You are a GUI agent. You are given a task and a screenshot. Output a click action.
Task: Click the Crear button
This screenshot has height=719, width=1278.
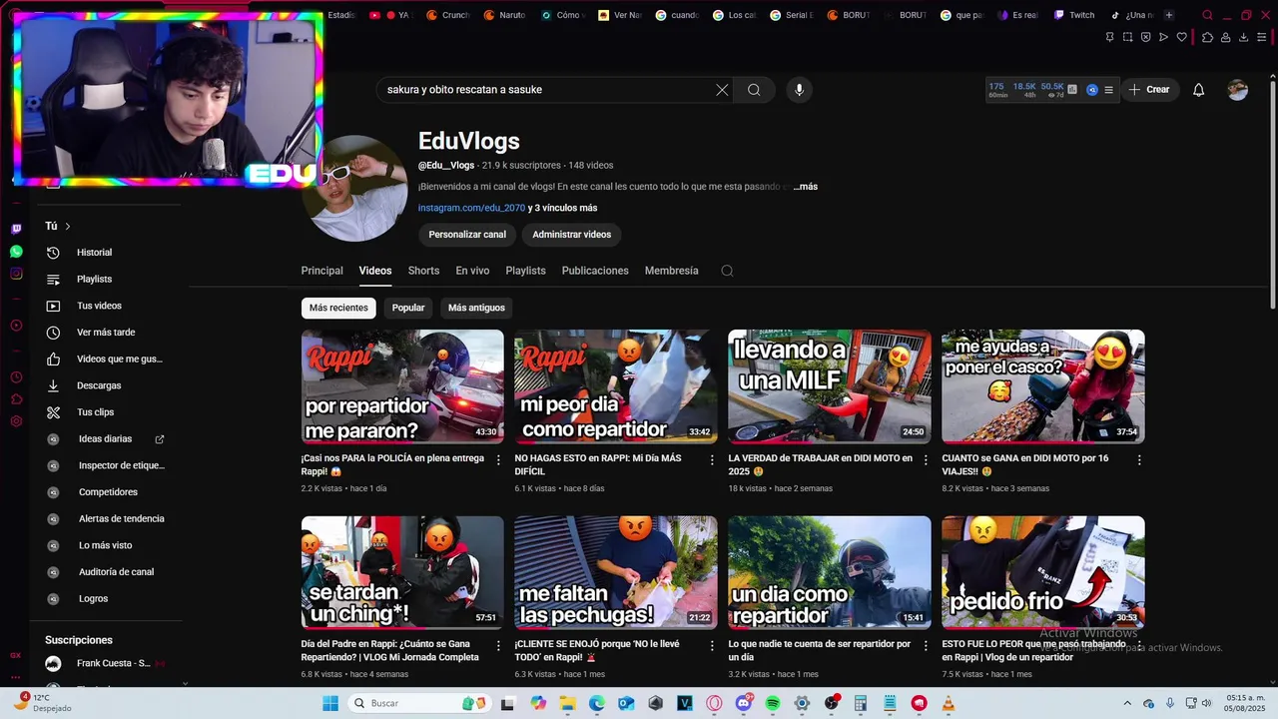(1149, 90)
